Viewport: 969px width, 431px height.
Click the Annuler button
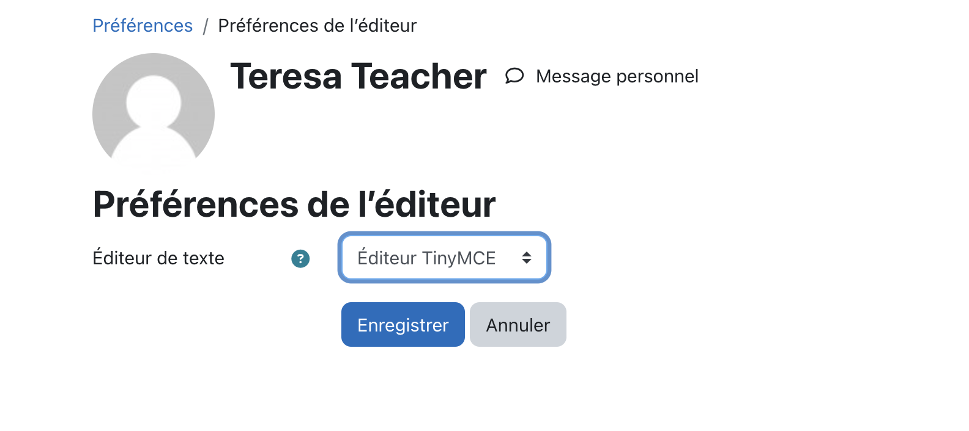click(x=518, y=325)
